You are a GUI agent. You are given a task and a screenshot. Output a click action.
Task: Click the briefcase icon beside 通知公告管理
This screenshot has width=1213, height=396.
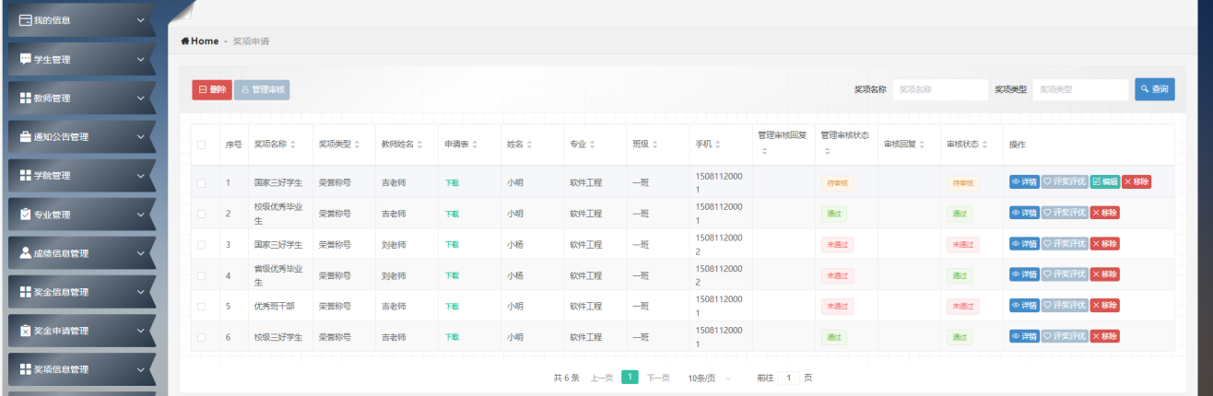click(26, 136)
